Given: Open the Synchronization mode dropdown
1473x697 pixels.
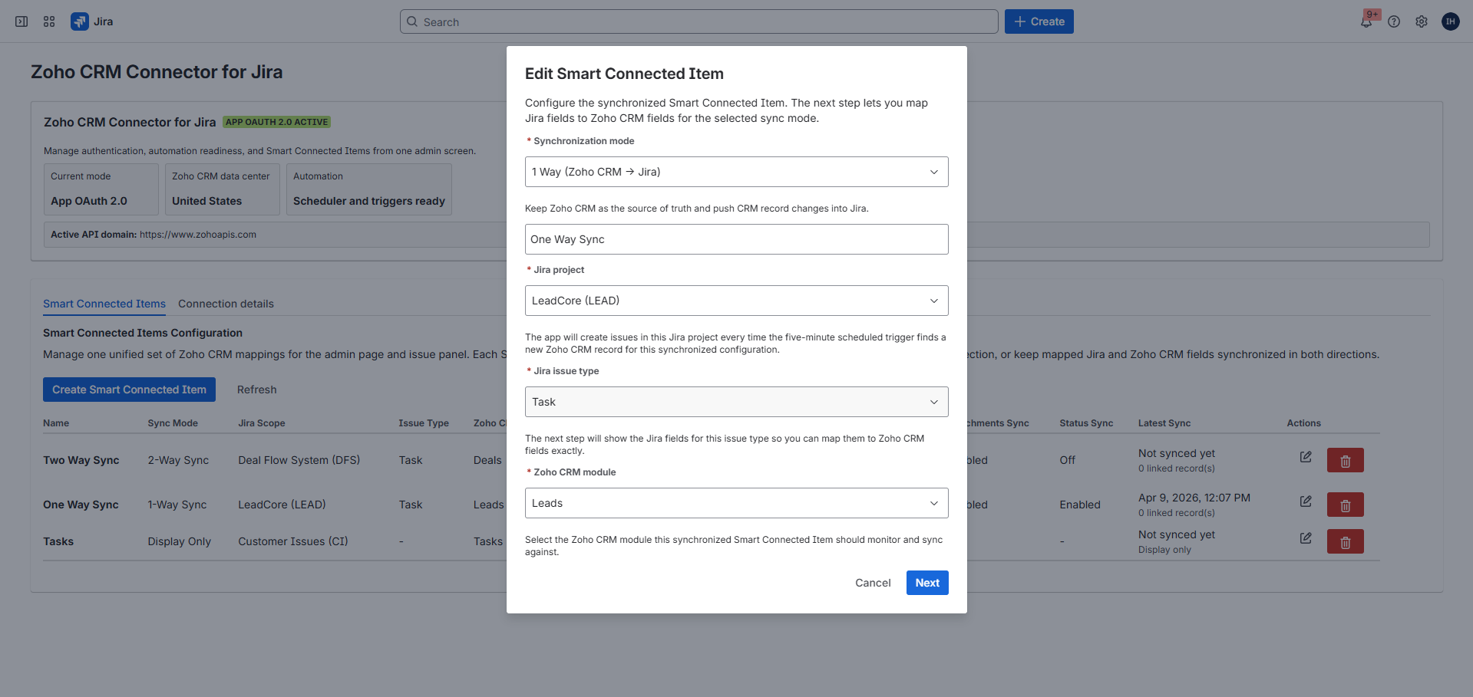Looking at the screenshot, I should [x=735, y=171].
